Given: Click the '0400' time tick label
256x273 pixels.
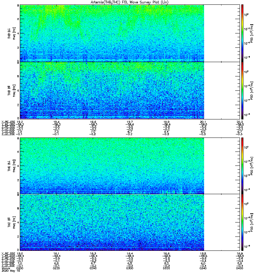Looking at the screenshot, I should tap(240, 268).
